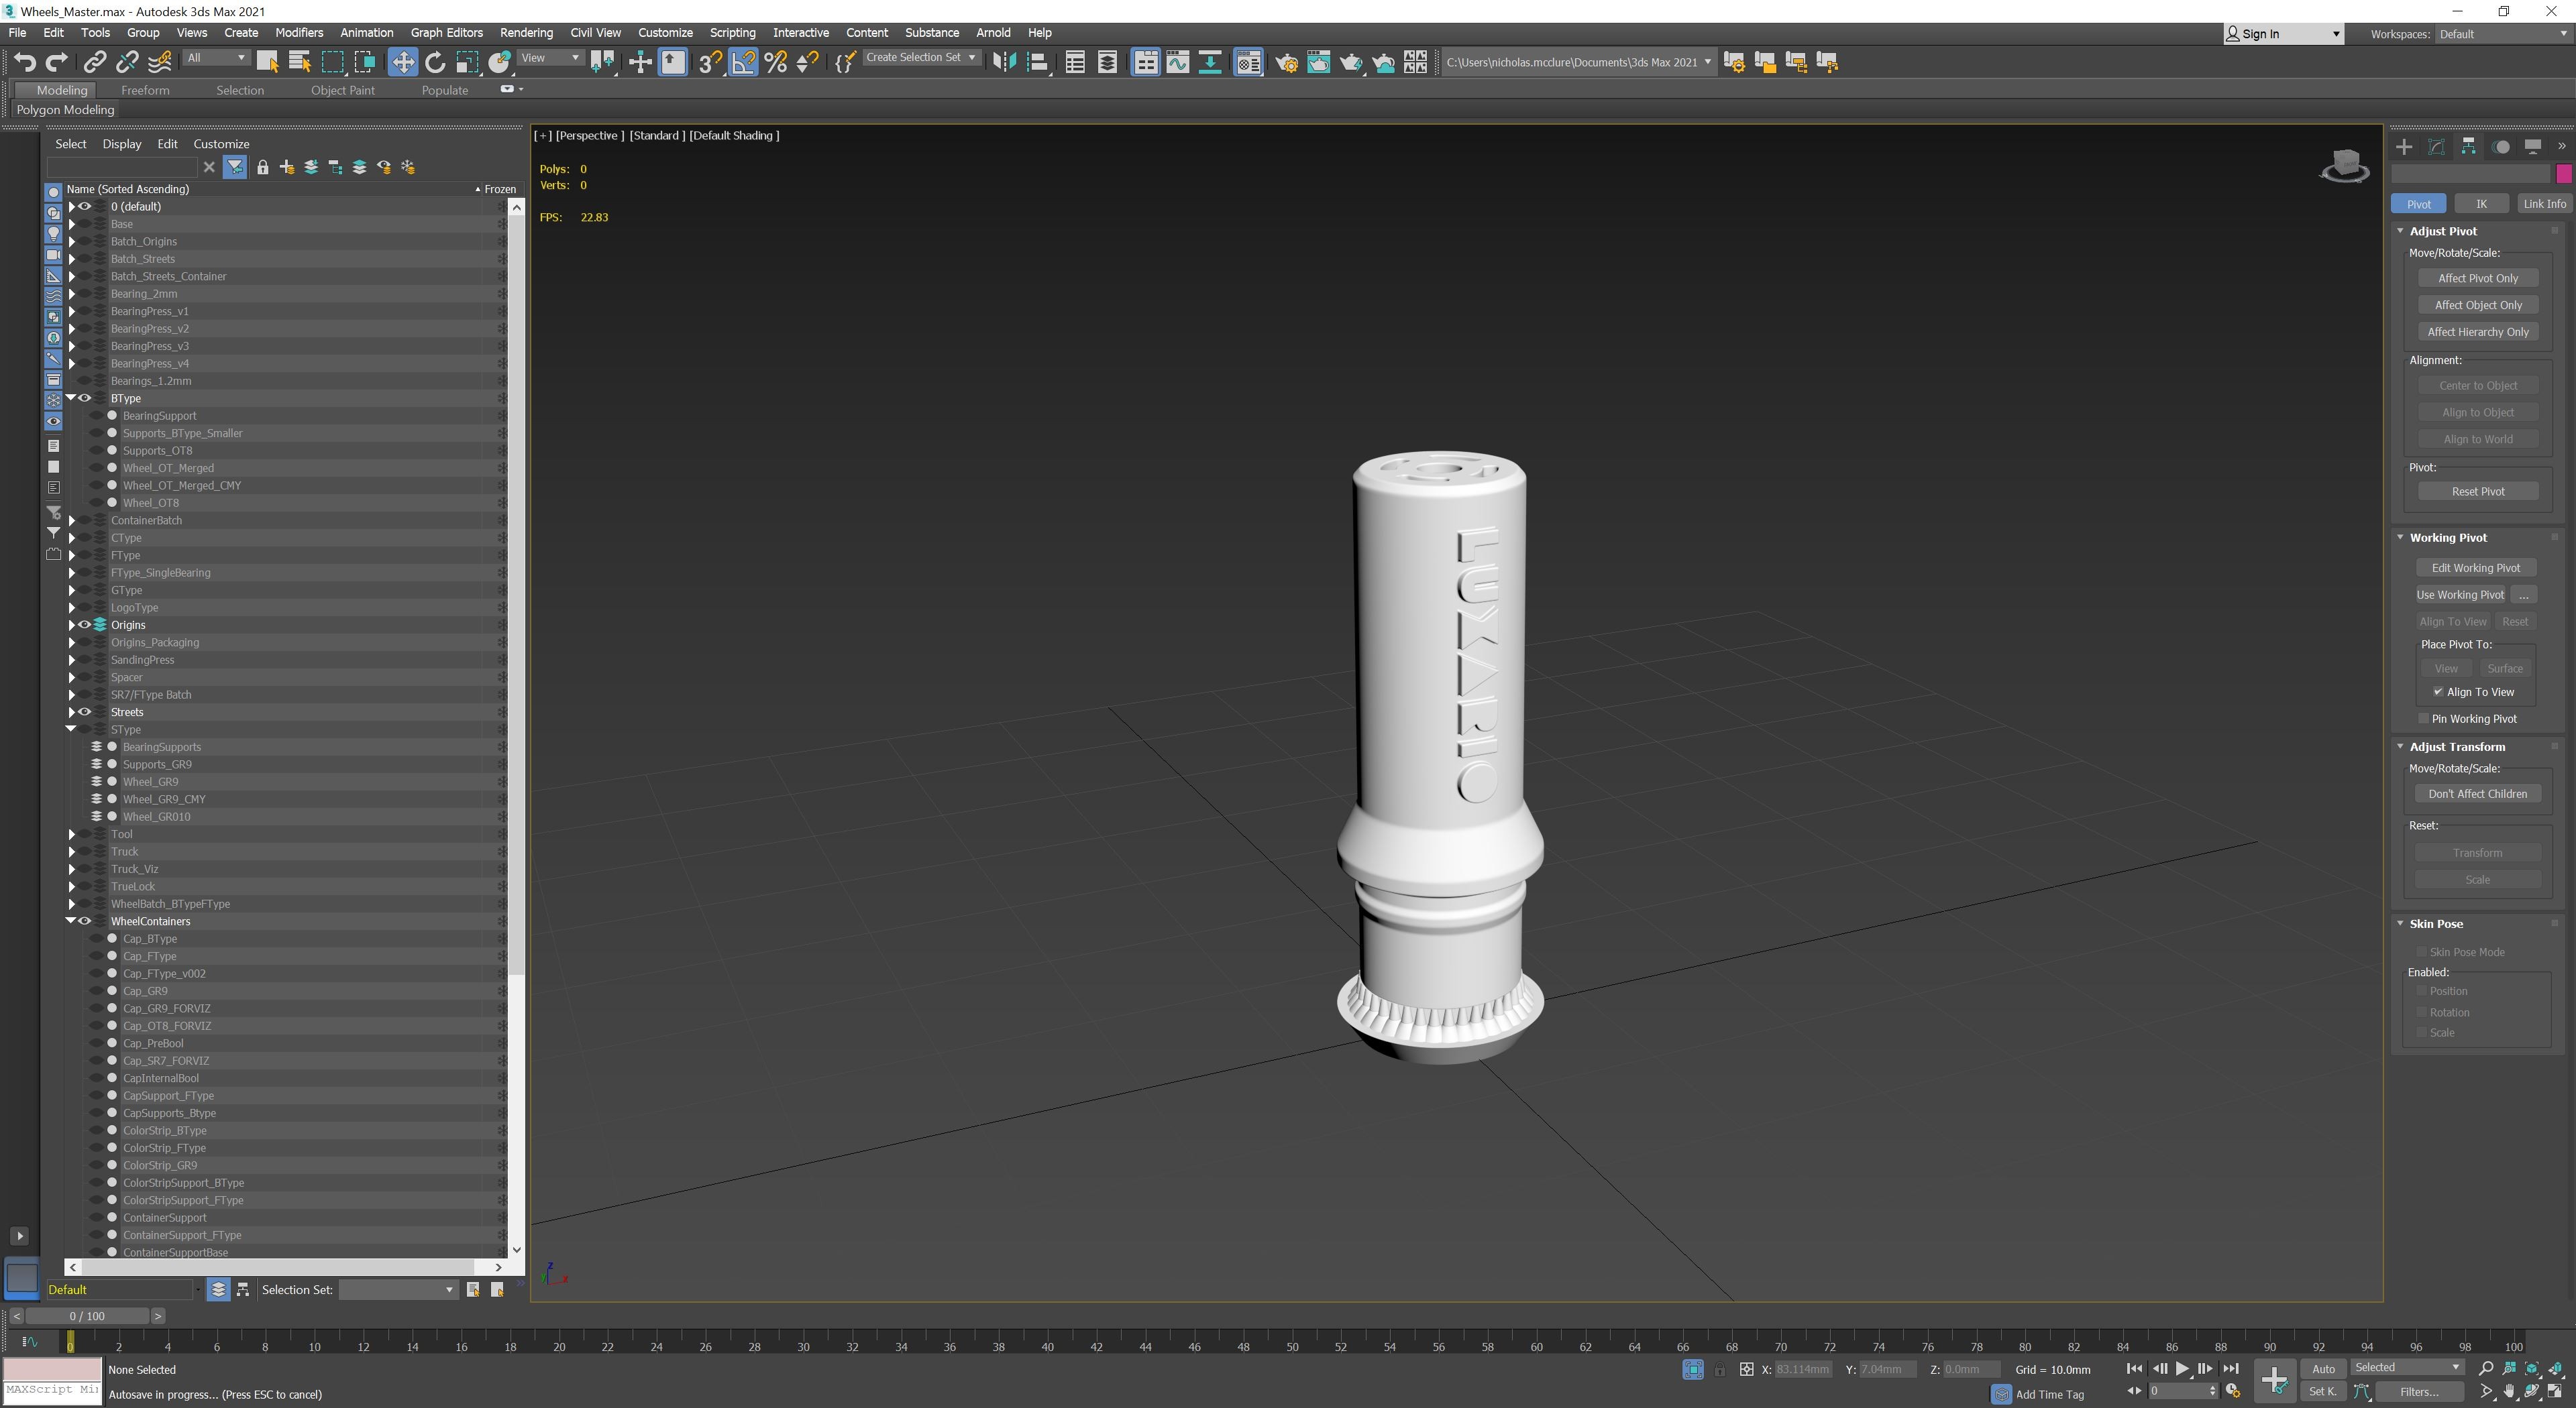Open the Time Configuration dialog
This screenshot has width=2576, height=1408.
(2232, 1391)
